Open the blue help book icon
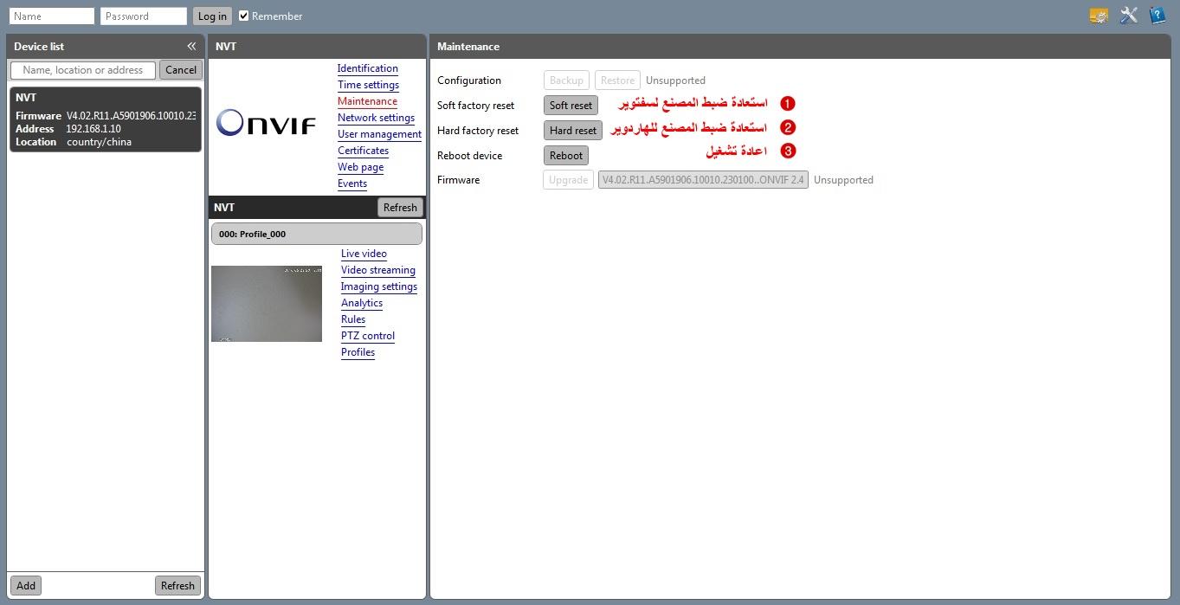Viewport: 1180px width, 605px height. 1157,16
